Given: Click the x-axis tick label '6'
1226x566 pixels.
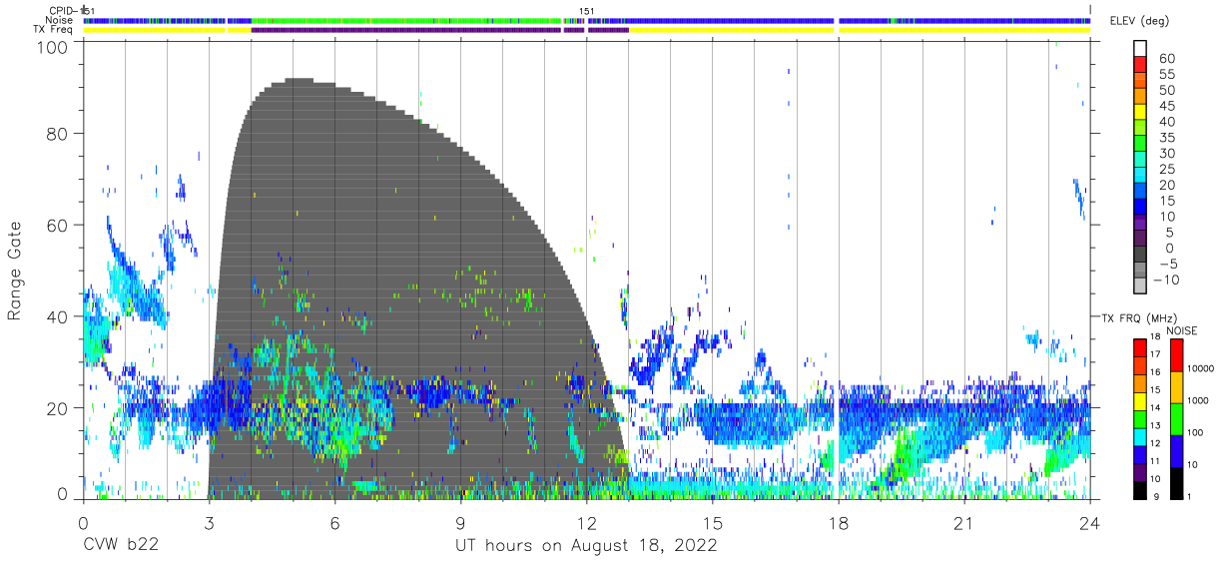Looking at the screenshot, I should point(334,524).
